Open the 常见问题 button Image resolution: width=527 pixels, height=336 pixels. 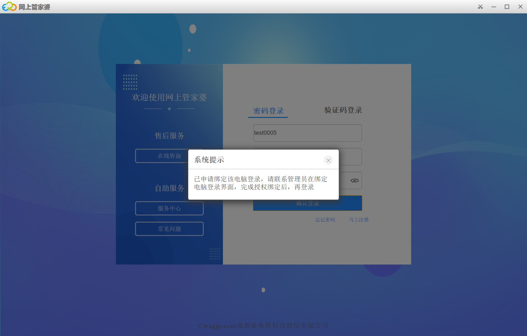point(169,229)
